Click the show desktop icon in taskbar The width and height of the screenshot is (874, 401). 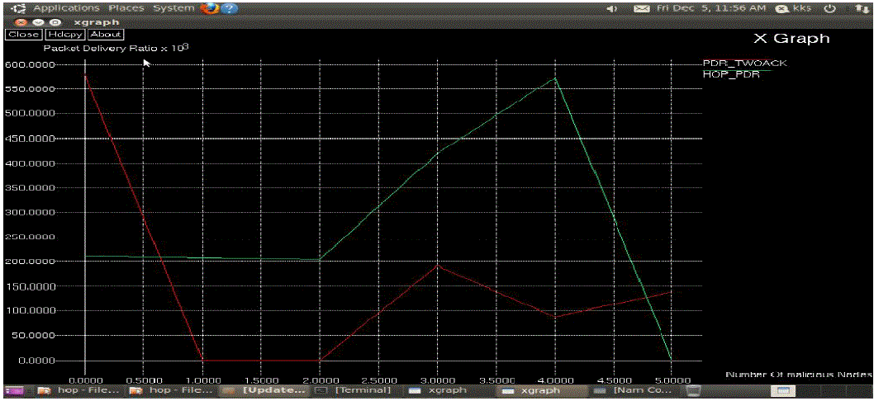15,390
